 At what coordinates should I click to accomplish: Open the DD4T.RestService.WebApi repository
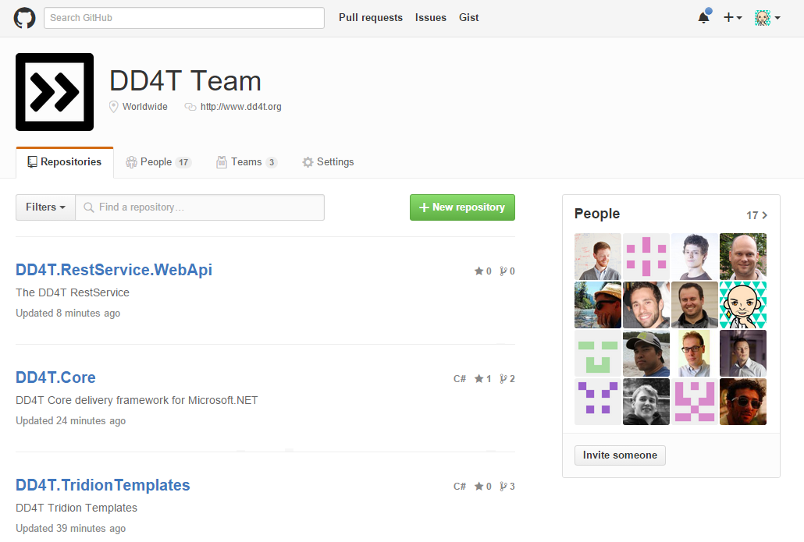[114, 270]
